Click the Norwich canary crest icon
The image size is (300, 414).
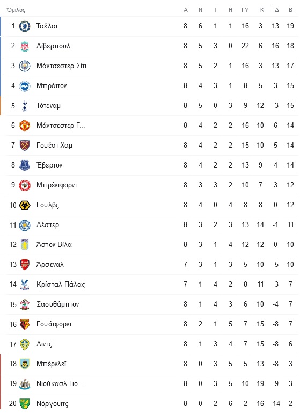pyautogui.click(x=25, y=404)
